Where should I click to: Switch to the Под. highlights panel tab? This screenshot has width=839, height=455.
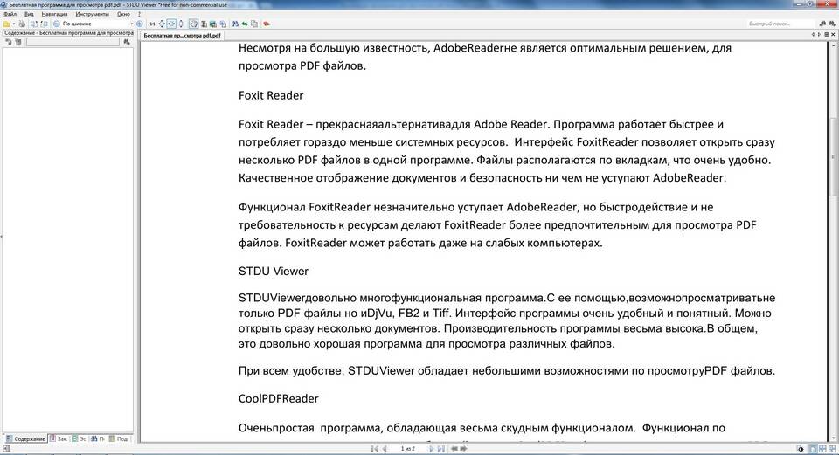coord(119,438)
